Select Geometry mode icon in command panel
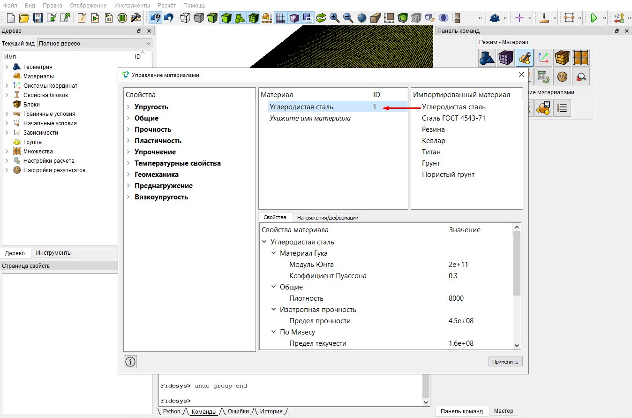Screen dimensions: 632x418 coord(487,58)
